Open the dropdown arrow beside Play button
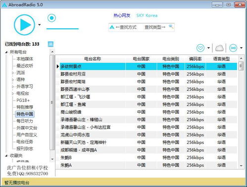This screenshot has width=247, height=187. point(40,25)
